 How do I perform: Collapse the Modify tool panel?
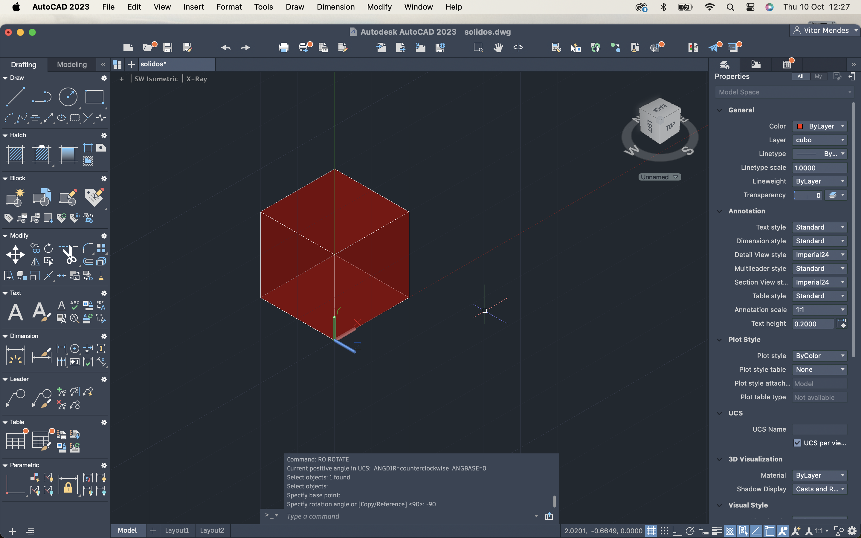[5, 236]
